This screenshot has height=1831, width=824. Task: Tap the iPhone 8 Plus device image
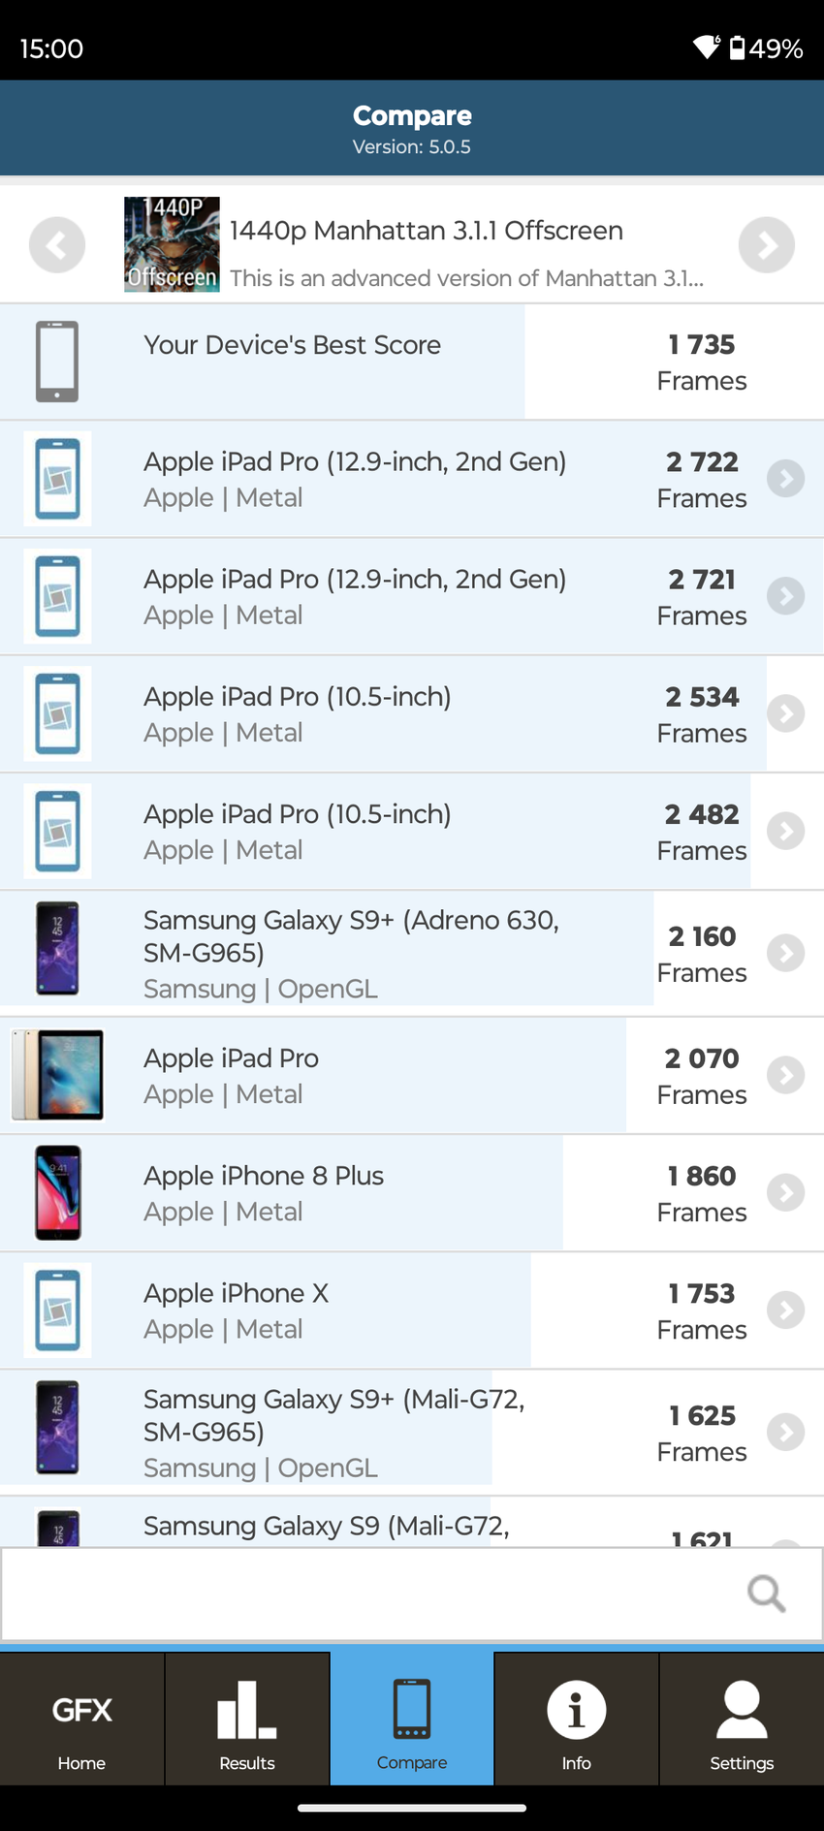point(58,1193)
